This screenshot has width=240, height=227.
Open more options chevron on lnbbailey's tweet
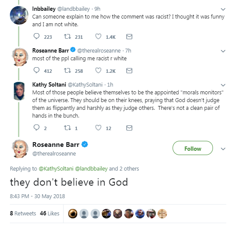(x=223, y=9)
